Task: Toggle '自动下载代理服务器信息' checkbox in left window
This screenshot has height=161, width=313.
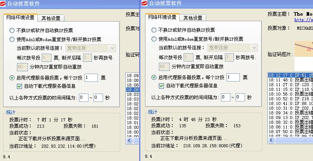Action: pyautogui.click(x=19, y=86)
